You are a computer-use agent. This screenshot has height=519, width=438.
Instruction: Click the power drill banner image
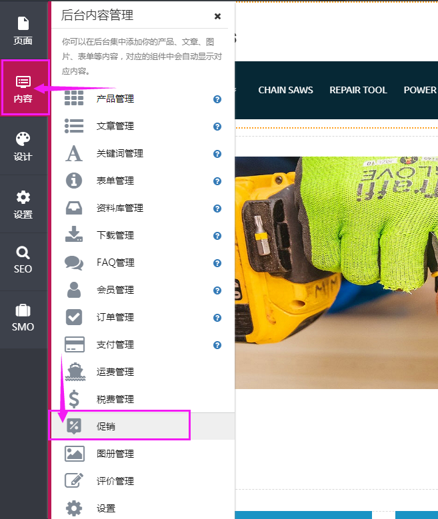(x=337, y=273)
